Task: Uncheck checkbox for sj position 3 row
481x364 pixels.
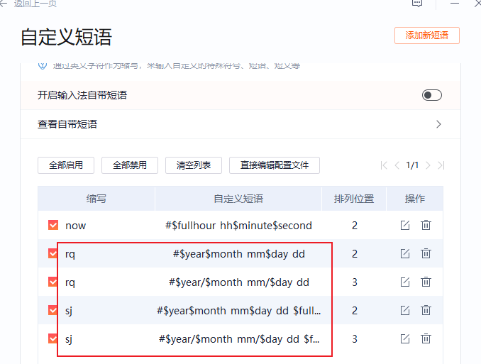Action: tap(53, 338)
